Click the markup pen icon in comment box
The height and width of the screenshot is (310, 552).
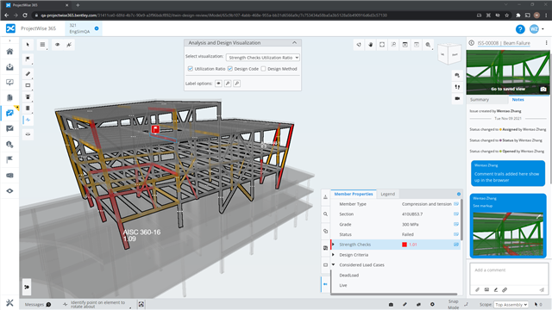496,290
